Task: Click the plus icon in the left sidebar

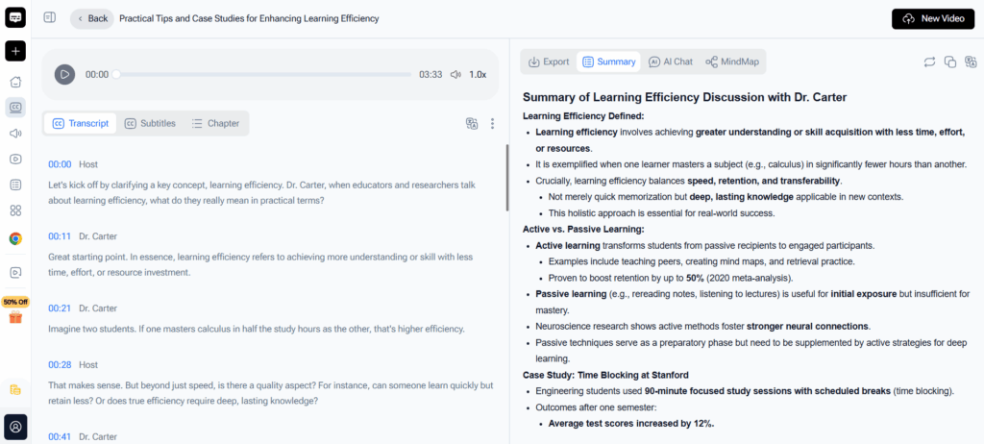Action: point(15,51)
